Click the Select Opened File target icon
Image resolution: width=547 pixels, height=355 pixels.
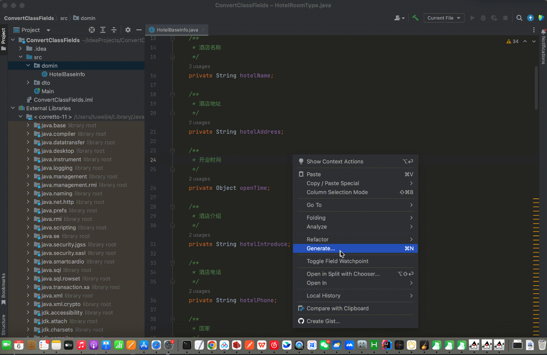92,30
